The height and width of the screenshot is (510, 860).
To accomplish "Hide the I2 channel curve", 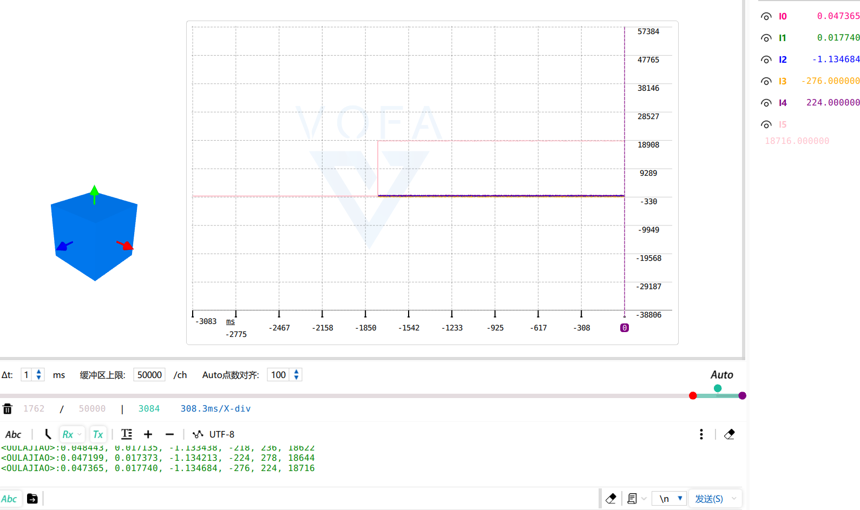I will click(766, 59).
